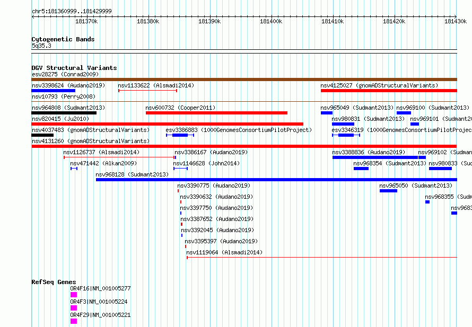This screenshot has height=327, width=472.
Task: Click nsv471442 (Alkan2009) label
Action: click(x=103, y=163)
